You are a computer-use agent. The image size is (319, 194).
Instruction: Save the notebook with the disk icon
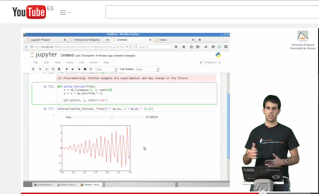[33, 69]
